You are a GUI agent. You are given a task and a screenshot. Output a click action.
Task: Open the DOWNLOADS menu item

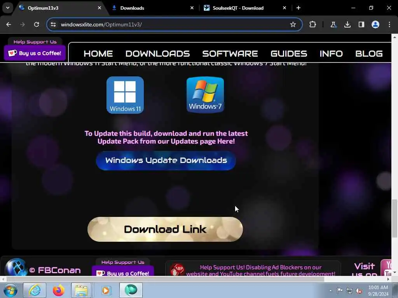tap(157, 54)
